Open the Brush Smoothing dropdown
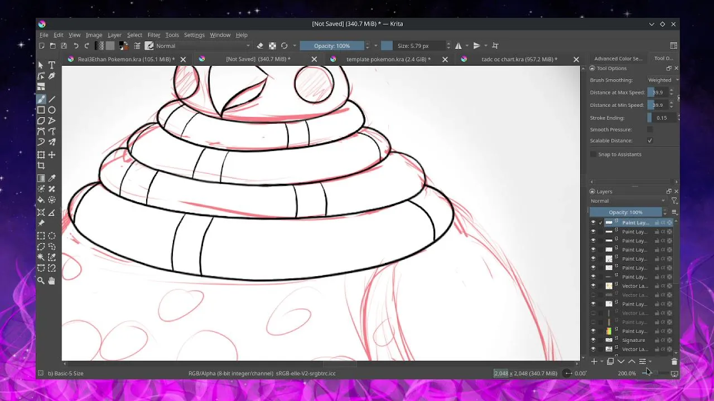Image resolution: width=714 pixels, height=401 pixels. pyautogui.click(x=663, y=80)
